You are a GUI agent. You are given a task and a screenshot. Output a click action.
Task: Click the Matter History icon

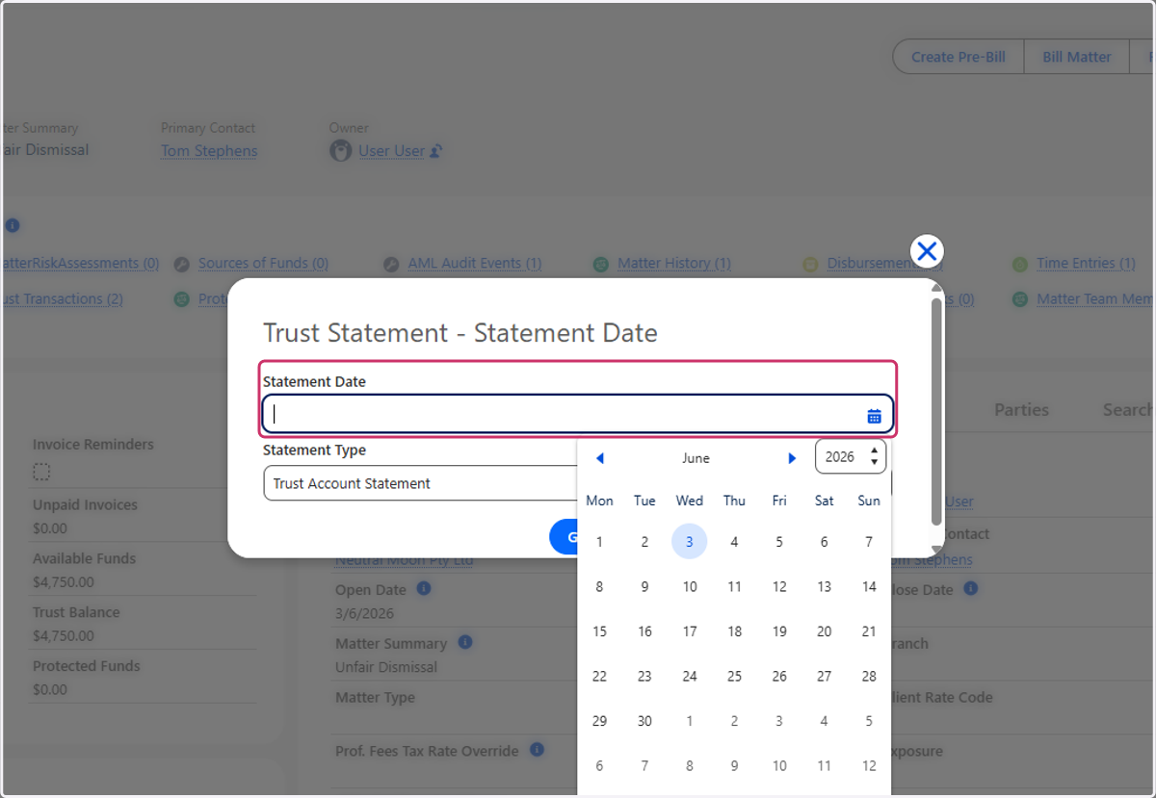pyautogui.click(x=600, y=264)
